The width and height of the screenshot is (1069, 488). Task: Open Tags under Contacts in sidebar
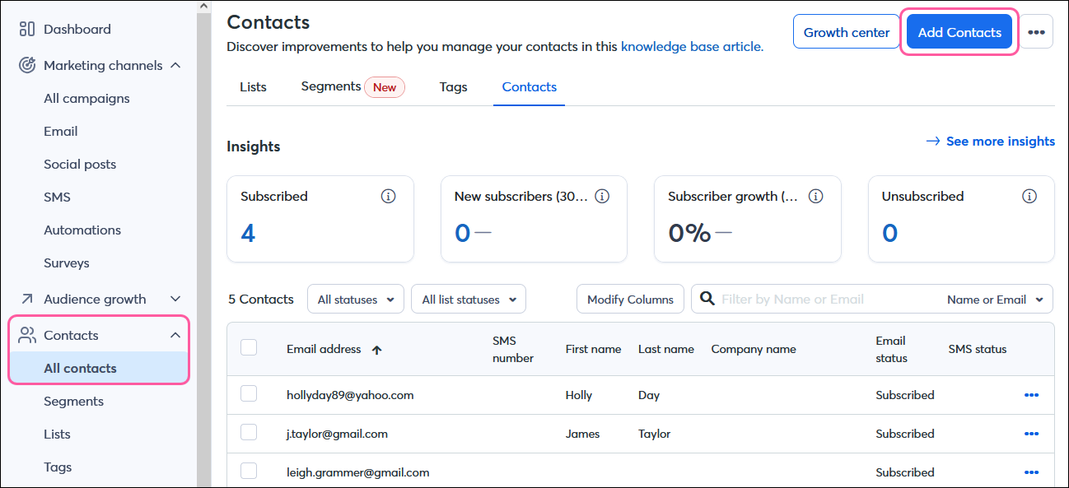(x=58, y=467)
